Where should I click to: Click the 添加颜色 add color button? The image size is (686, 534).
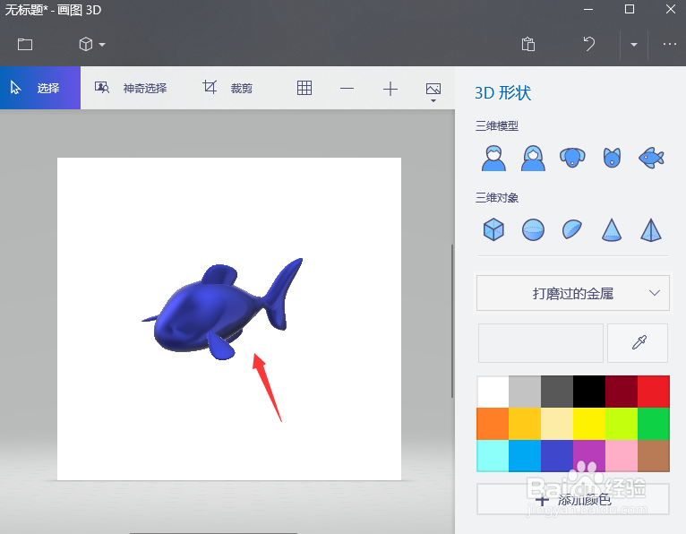pos(572,499)
